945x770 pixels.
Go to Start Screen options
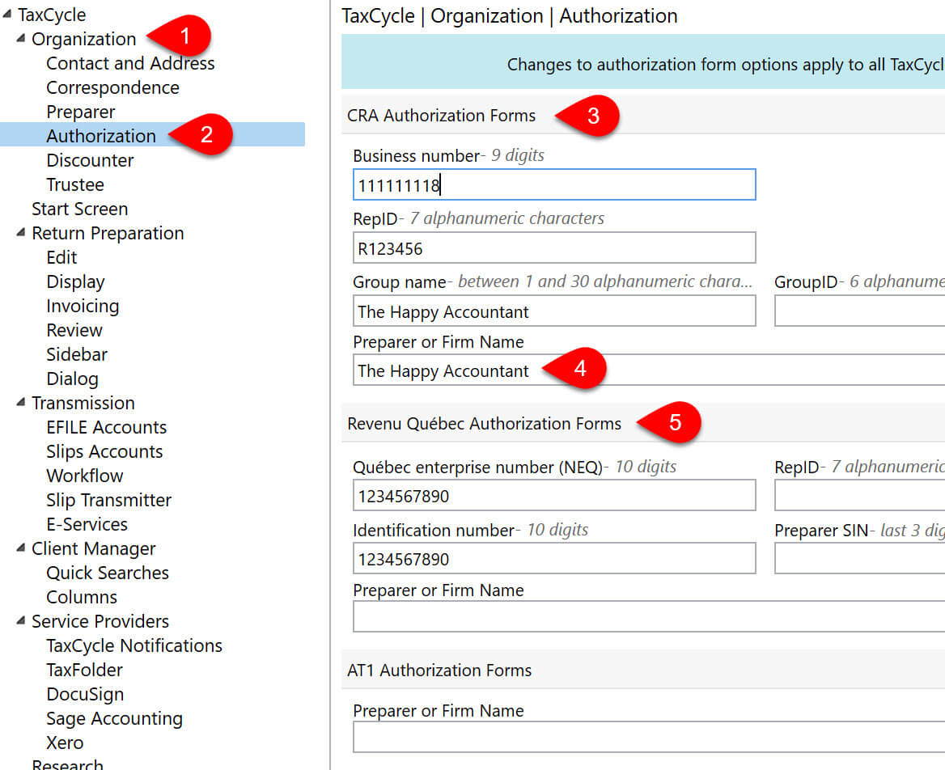(79, 209)
